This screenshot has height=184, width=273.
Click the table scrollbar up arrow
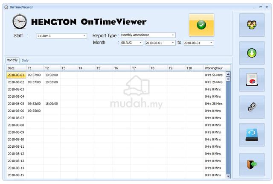point(228,74)
